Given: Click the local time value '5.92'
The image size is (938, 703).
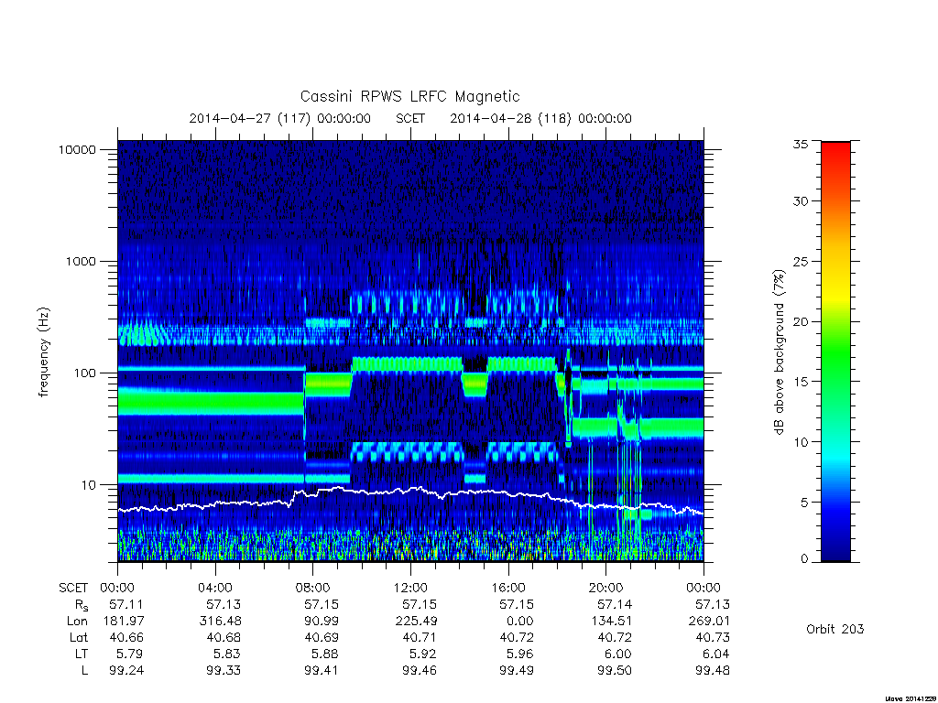Looking at the screenshot, I should point(423,654).
